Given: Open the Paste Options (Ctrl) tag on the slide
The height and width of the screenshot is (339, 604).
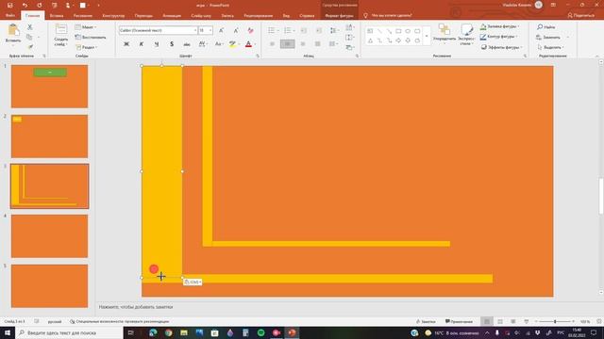Looking at the screenshot, I should pos(193,282).
